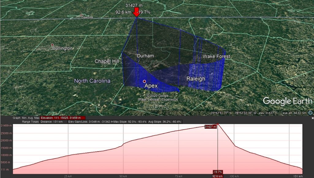This screenshot has width=314, height=178.
Task: Click the 92.6 km cursor marker on profile
Action: 217,176
